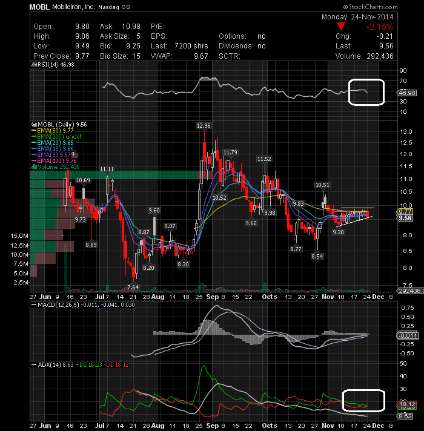Click the 9.56 last-price tag on price axis

click(405, 219)
